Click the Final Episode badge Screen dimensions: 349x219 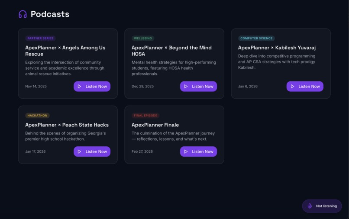(x=145, y=116)
